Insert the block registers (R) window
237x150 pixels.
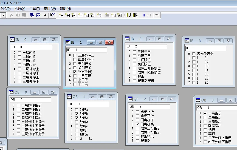[x=120, y=15]
